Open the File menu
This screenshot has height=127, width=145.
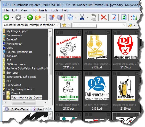click(x=6, y=10)
